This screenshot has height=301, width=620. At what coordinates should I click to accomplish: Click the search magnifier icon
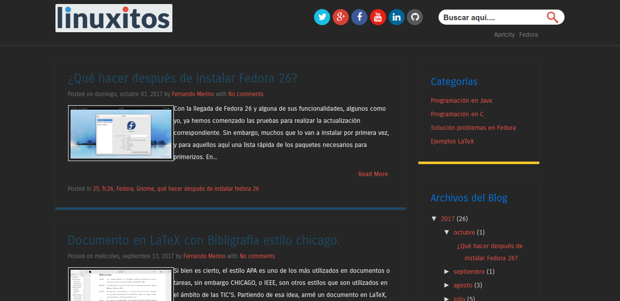pyautogui.click(x=552, y=18)
